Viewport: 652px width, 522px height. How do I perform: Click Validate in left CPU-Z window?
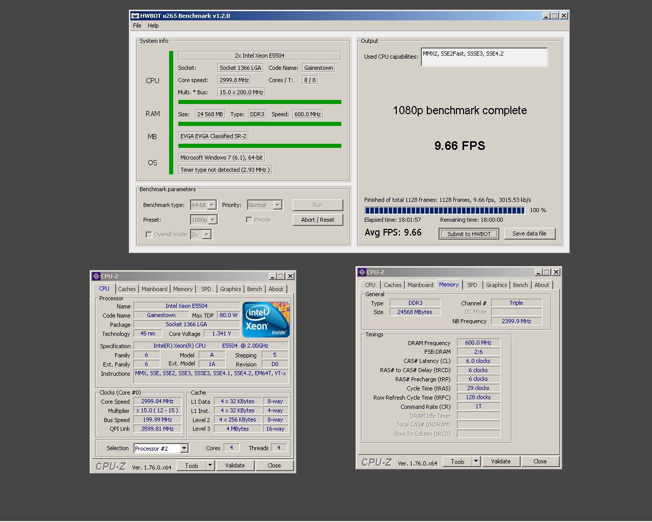point(235,465)
